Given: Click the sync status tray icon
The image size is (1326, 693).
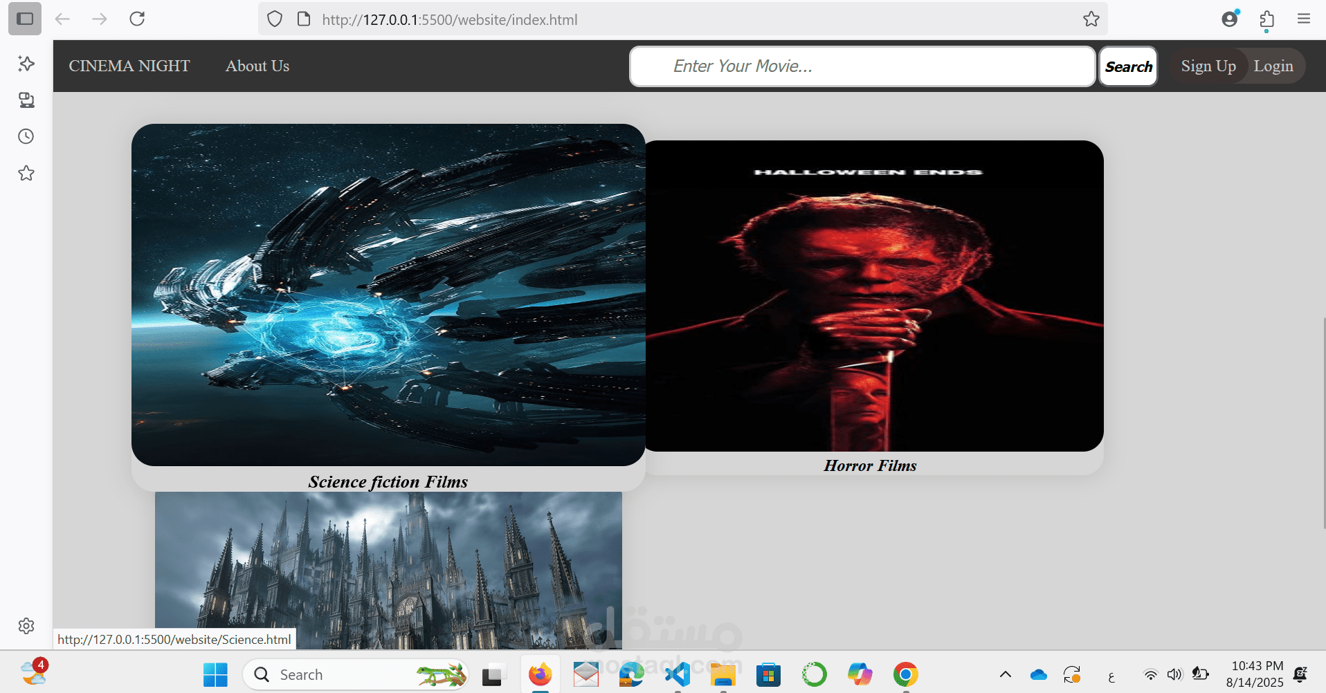Looking at the screenshot, I should click(x=1072, y=674).
